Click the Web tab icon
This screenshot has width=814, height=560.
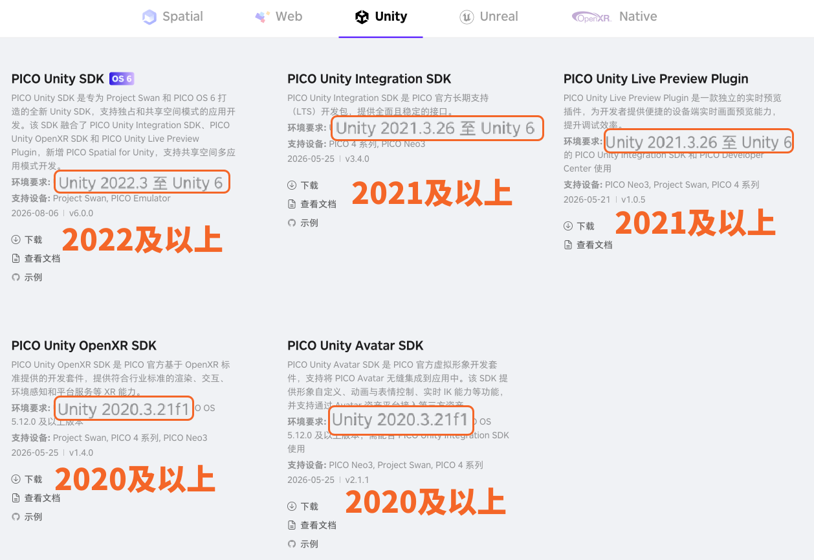[261, 17]
